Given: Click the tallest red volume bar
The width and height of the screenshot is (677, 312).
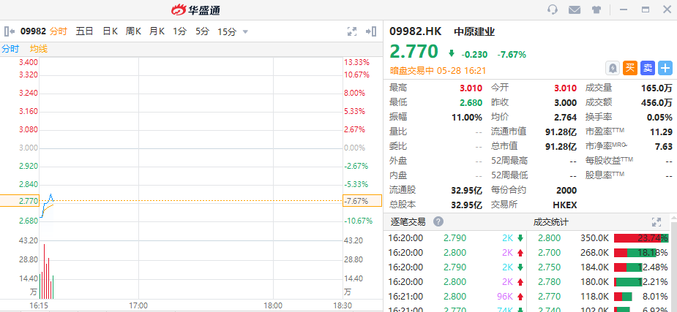Looking at the screenshot, I should tap(44, 271).
